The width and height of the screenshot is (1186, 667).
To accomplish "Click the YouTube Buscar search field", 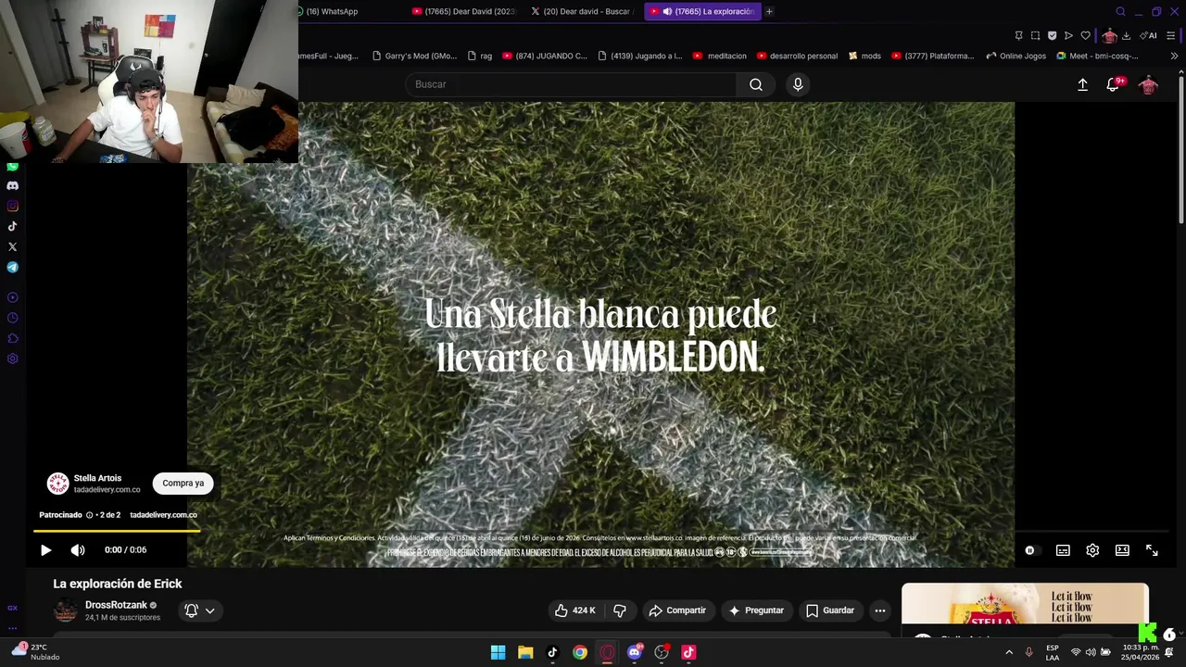I will coord(571,84).
